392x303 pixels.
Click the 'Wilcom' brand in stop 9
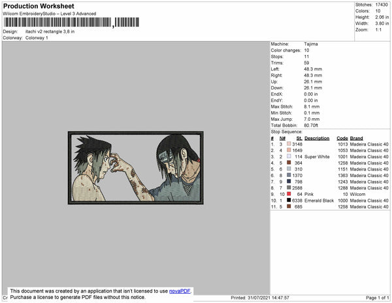(x=357, y=194)
